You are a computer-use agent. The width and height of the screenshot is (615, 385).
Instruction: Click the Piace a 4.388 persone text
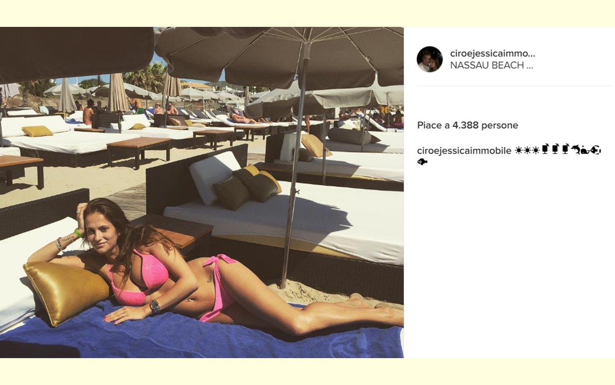467,125
